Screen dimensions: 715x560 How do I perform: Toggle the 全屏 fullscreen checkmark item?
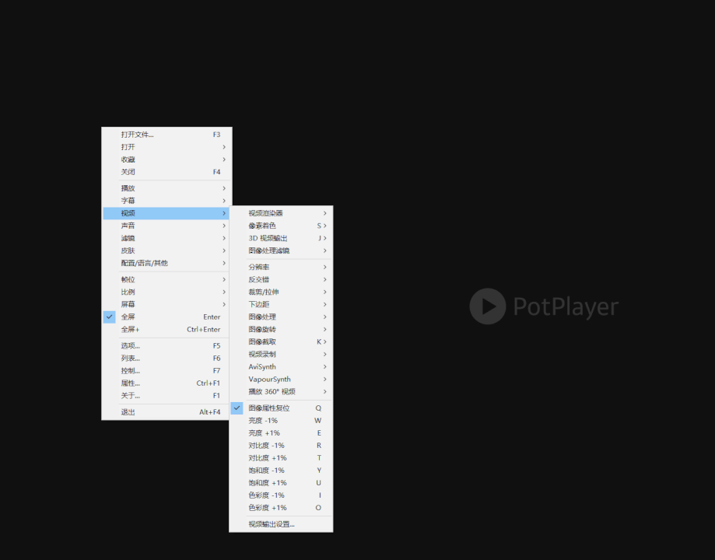coord(166,317)
